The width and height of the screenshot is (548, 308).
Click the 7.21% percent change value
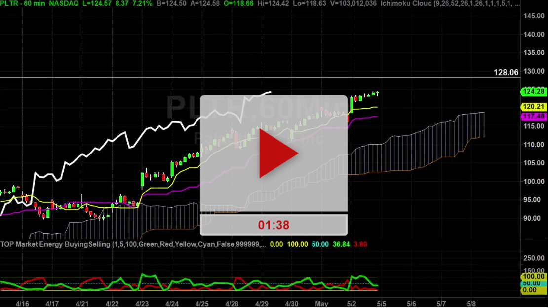click(142, 4)
